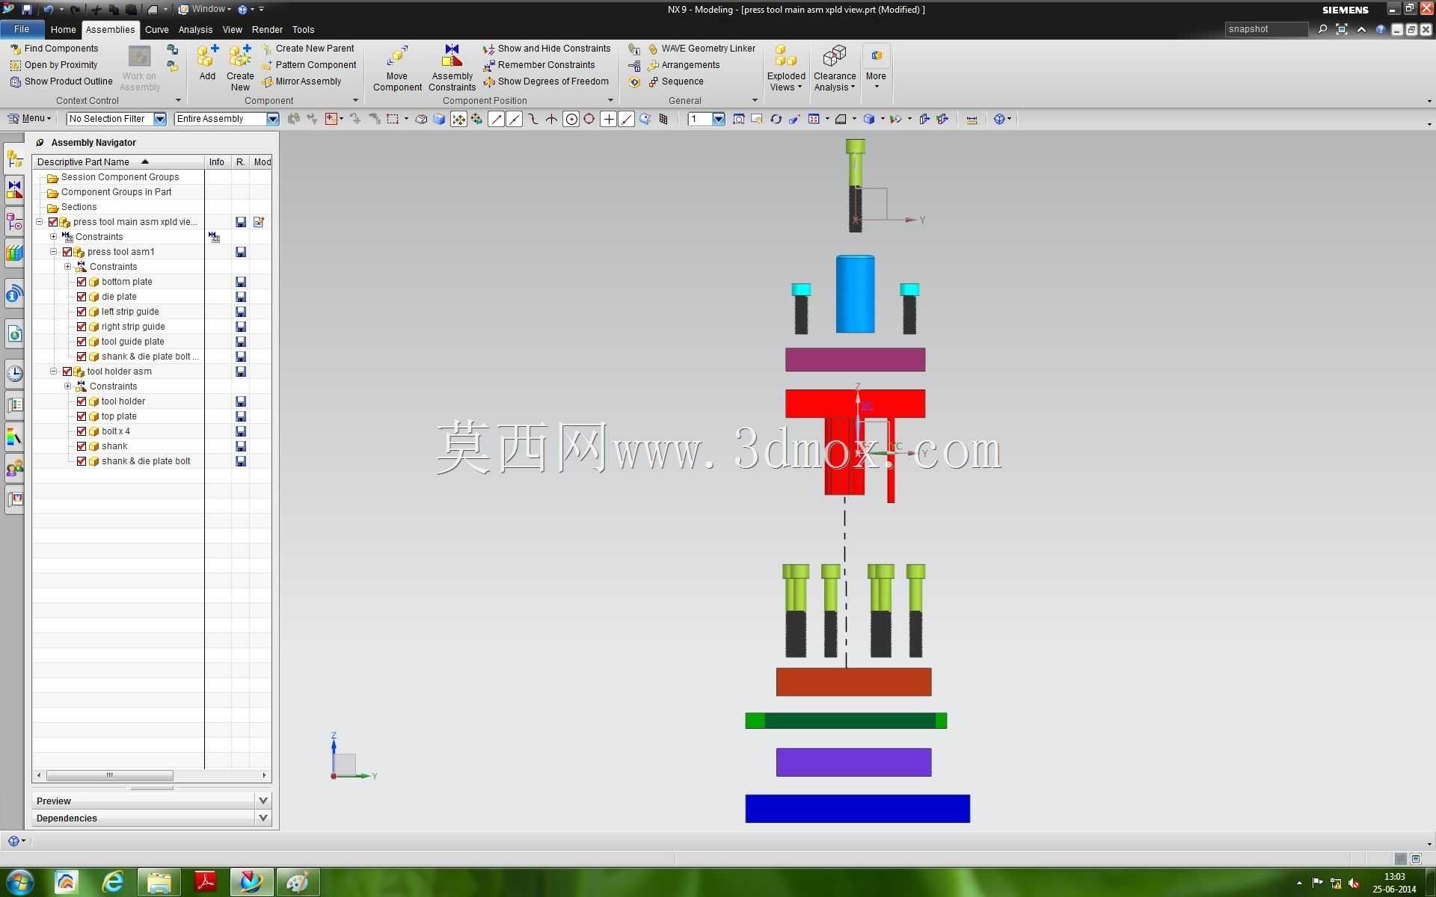This screenshot has width=1436, height=897.
Task: Open the Clearance Analysis dropdown
Action: (834, 68)
